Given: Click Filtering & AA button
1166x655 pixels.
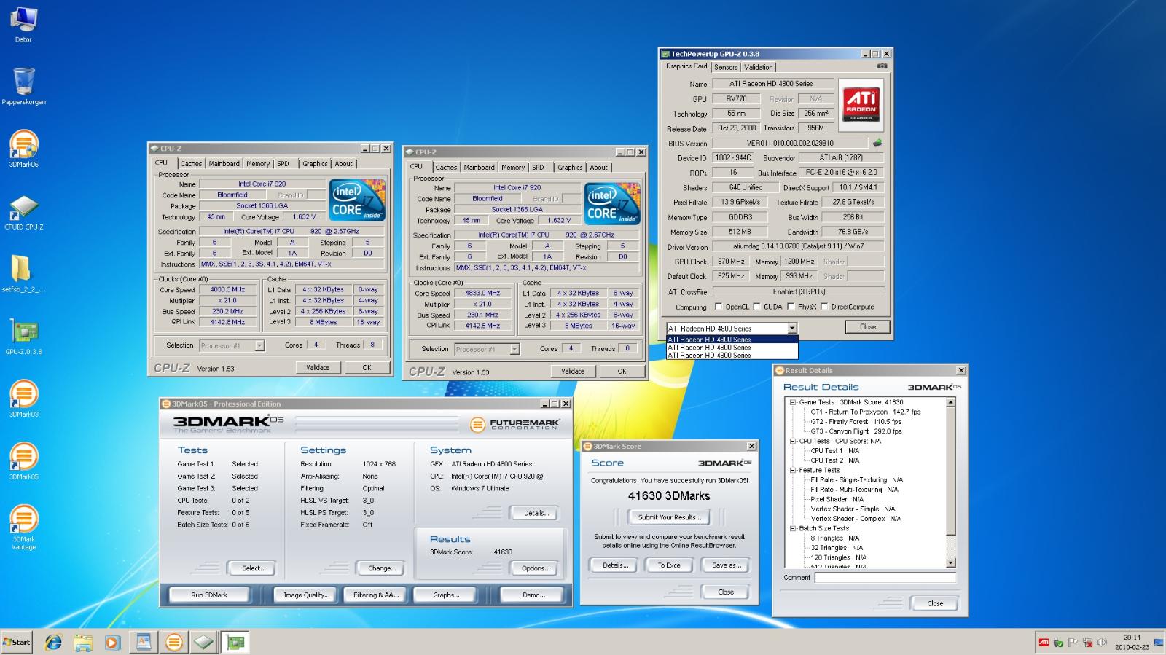Looking at the screenshot, I should click(376, 595).
